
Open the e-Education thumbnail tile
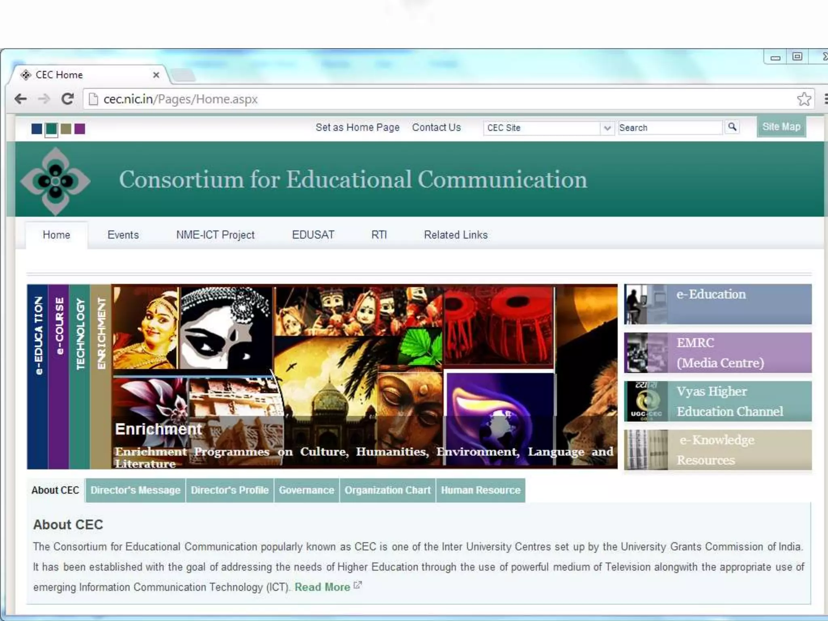point(646,304)
